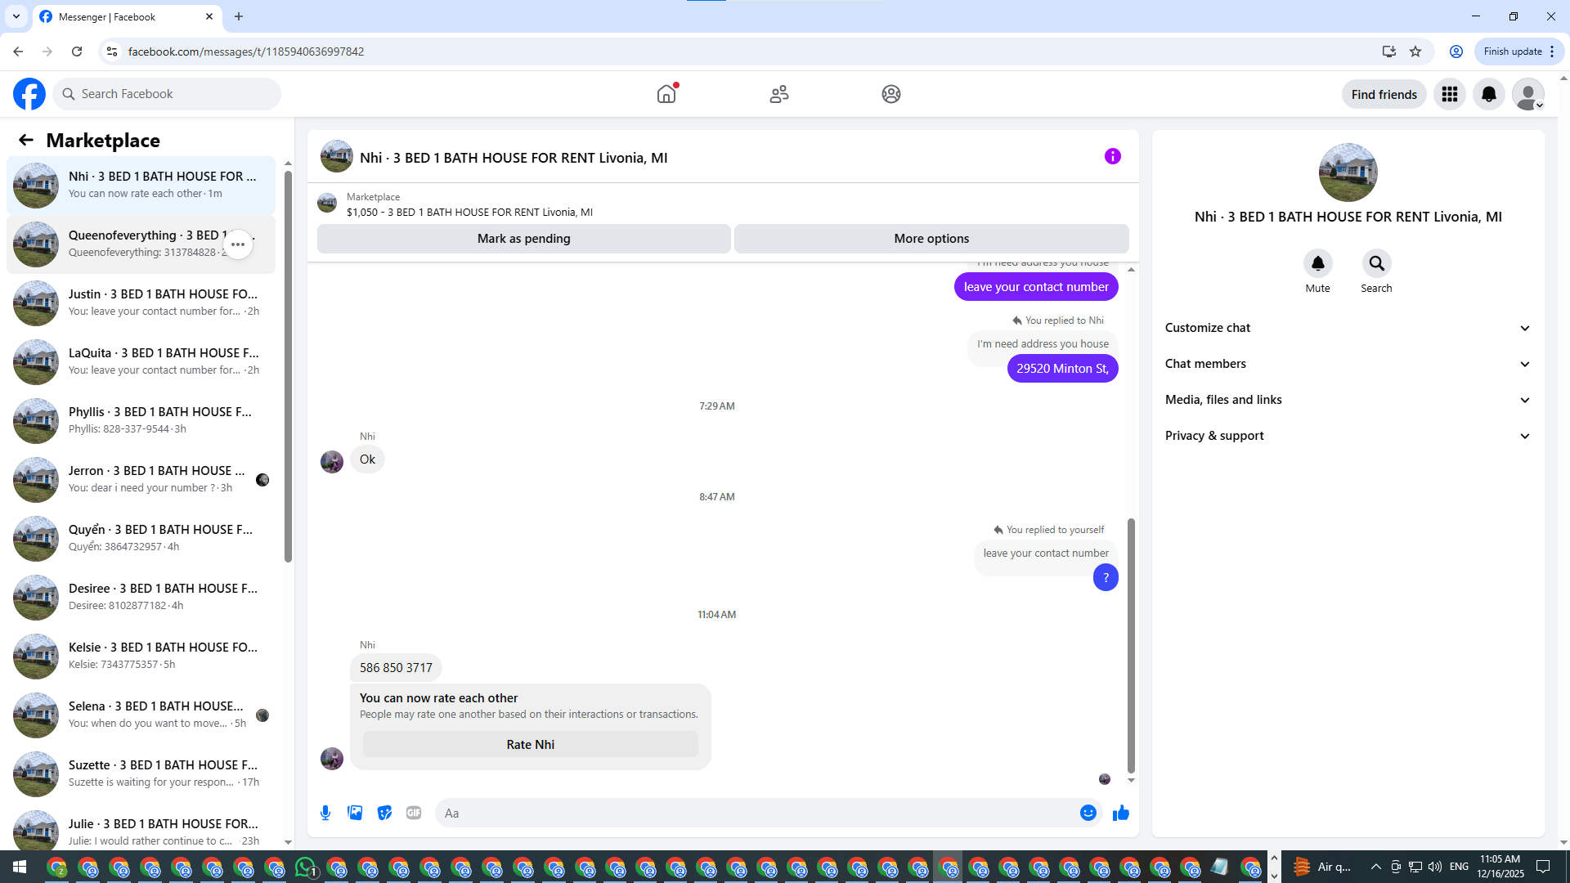Screen dimensions: 1570x883
Task: Open the Windows Start menu
Action: coord(20,867)
